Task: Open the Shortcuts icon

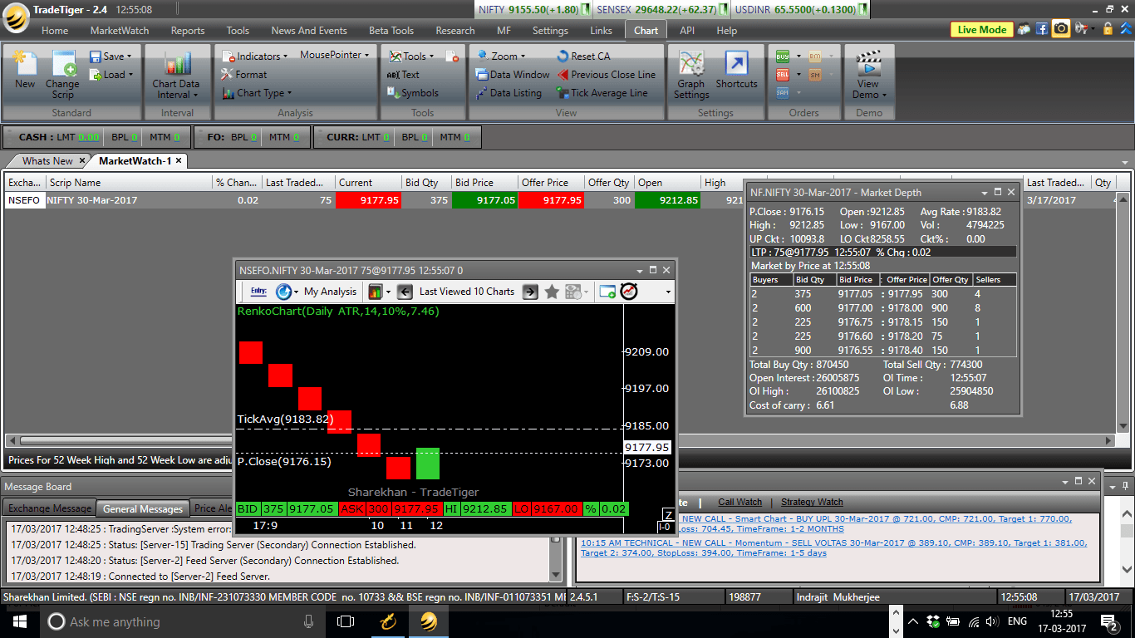Action: 736,70
